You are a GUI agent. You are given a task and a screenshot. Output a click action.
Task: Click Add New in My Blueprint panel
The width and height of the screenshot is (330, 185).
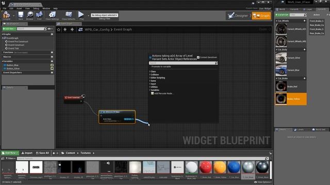click(x=9, y=29)
